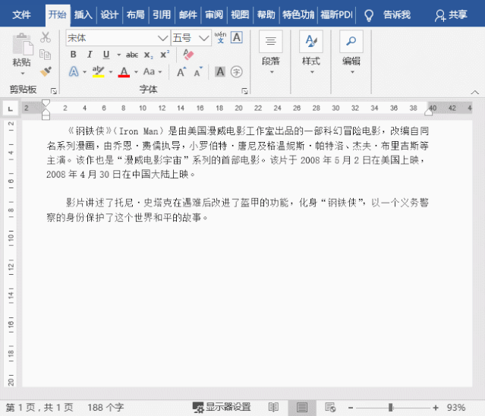The image size is (485, 416).
Task: Switch to the 插入 tab
Action: tap(83, 14)
